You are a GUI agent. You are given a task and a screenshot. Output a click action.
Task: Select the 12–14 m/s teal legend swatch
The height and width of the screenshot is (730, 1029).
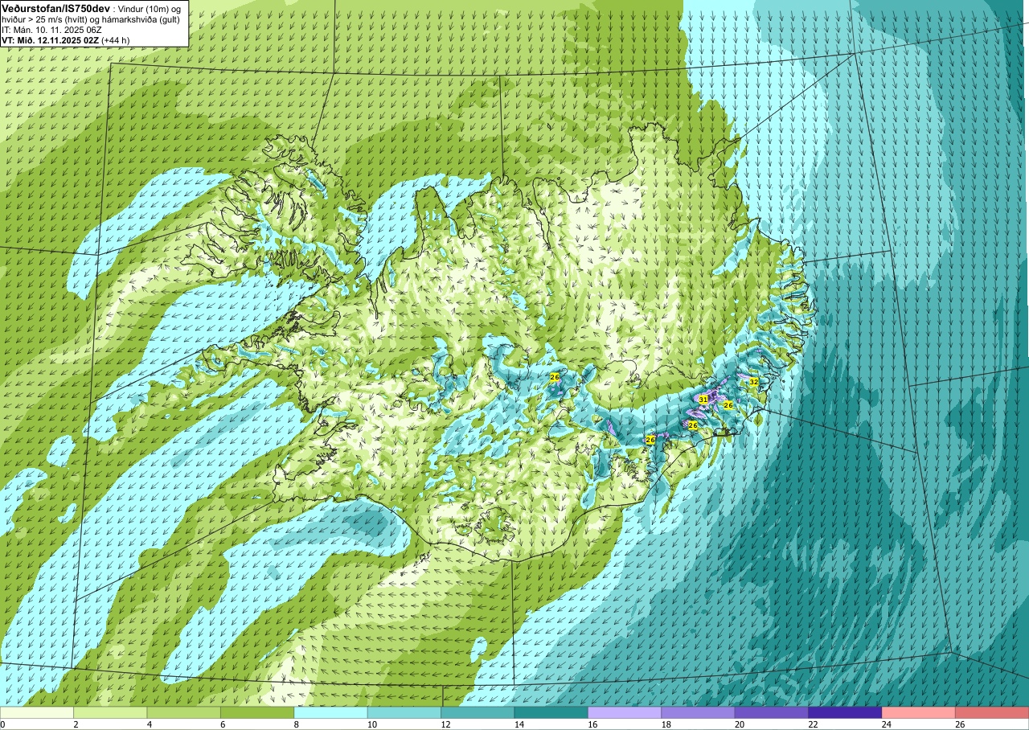pos(478,712)
